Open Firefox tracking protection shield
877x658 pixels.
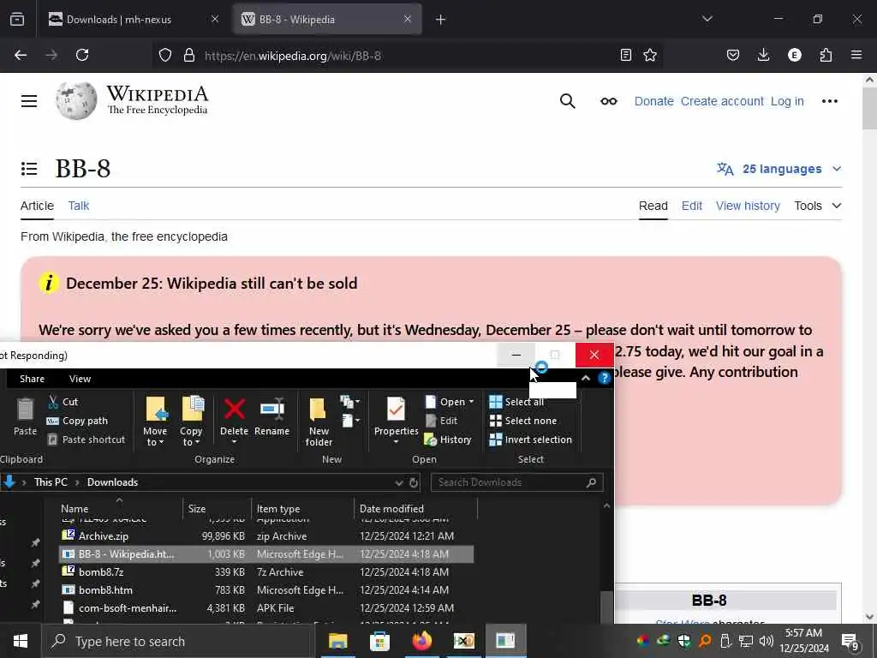coord(165,56)
